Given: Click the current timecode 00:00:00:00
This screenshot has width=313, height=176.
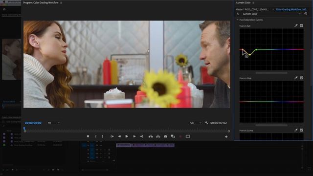Looking at the screenshot, I should pyautogui.click(x=33, y=123).
